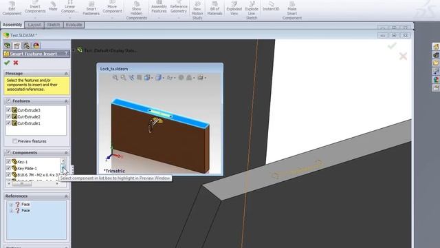This screenshot has height=248, width=440.
Task: Click the Test.SLDASM document title
Action: click(x=23, y=35)
